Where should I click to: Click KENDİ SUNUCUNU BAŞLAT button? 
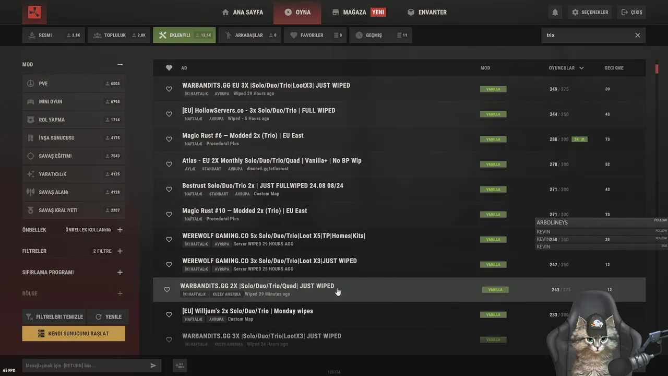point(74,334)
